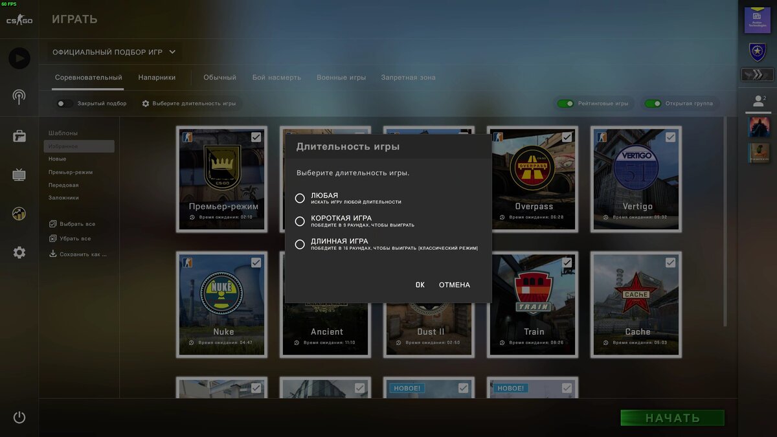Select ДЛИННАЯ ИГРА radio button
The height and width of the screenshot is (437, 777).
click(x=300, y=245)
